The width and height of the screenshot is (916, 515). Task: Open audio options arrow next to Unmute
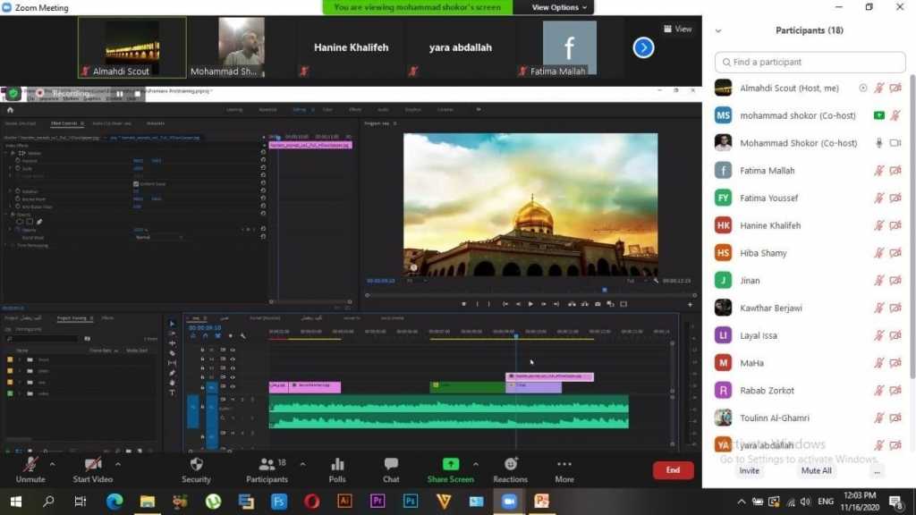coord(52,464)
